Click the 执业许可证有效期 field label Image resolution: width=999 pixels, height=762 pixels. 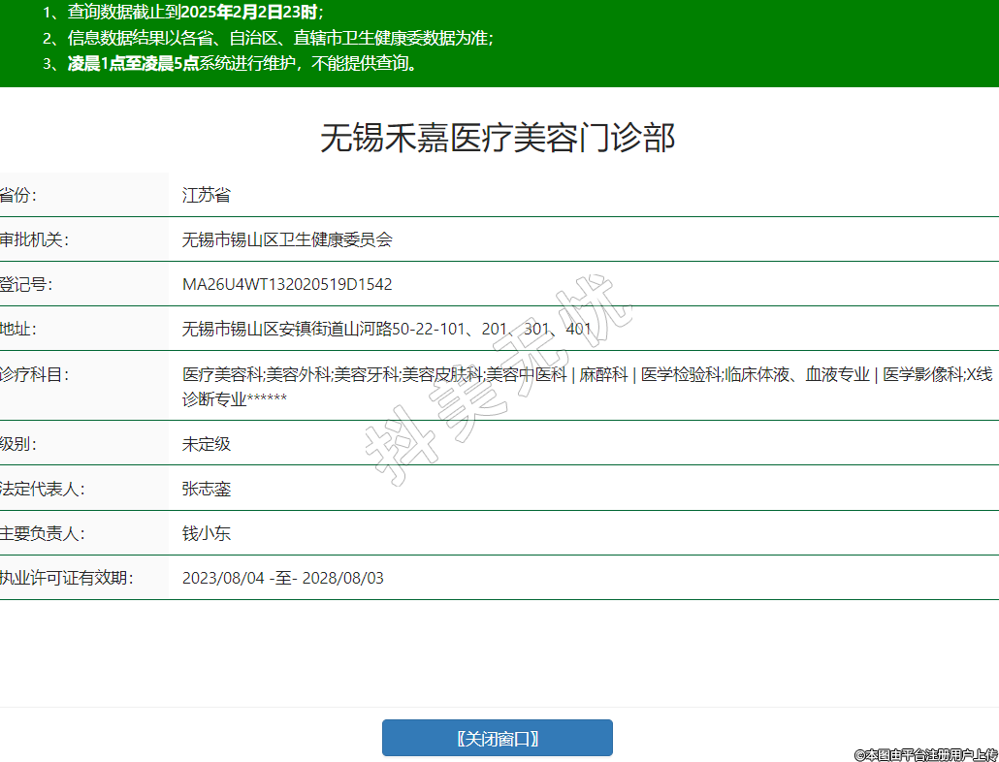[x=66, y=578]
